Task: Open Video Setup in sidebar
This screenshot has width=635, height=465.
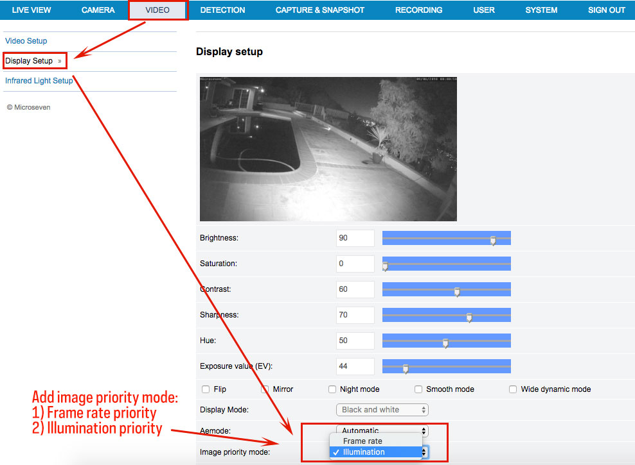Action: (26, 41)
